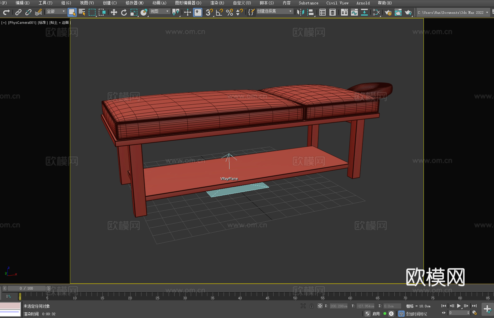Image resolution: width=494 pixels, height=318 pixels.
Task: Open the 视图 reference coordinate dropdown
Action: tap(160, 11)
